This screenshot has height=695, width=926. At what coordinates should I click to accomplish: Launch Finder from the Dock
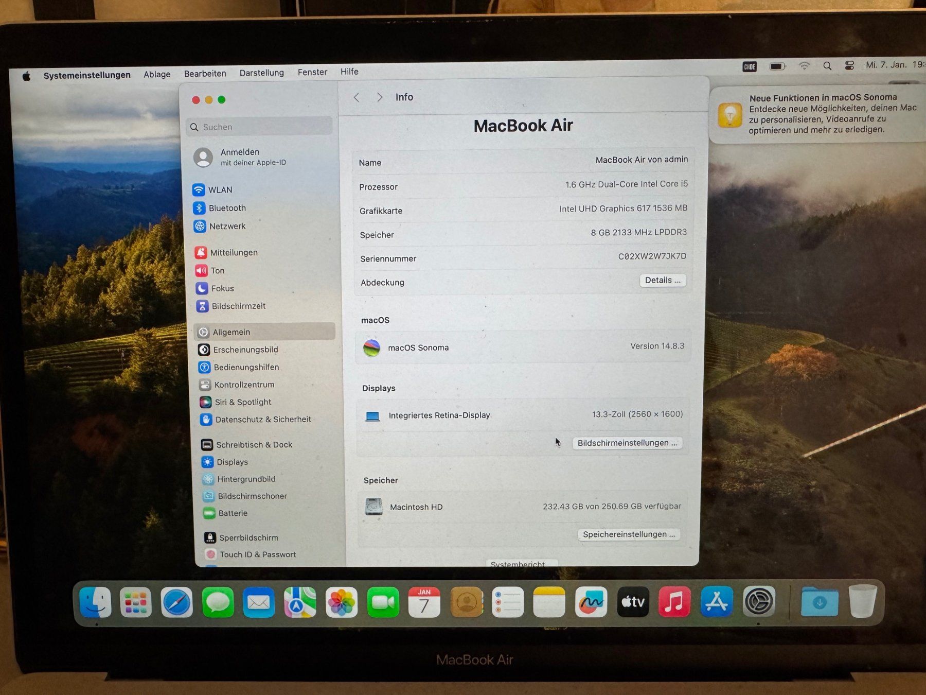pyautogui.click(x=96, y=602)
